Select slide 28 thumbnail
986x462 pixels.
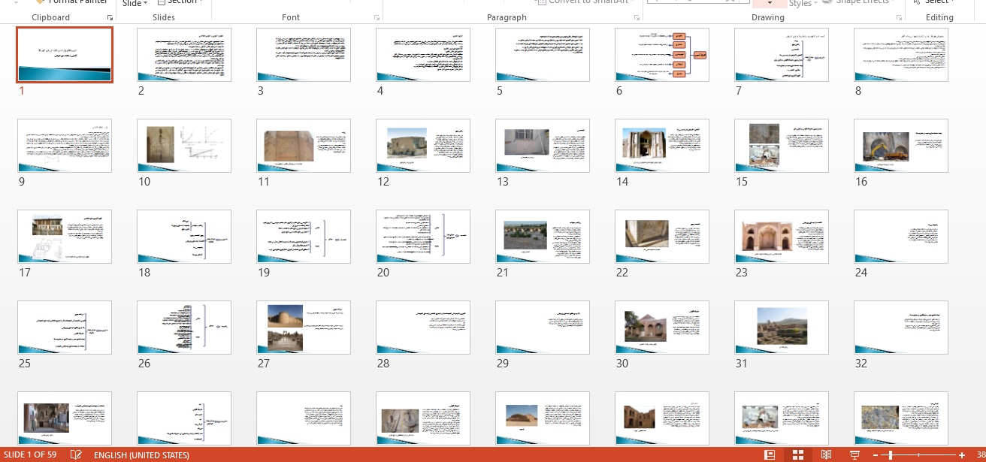pos(423,328)
